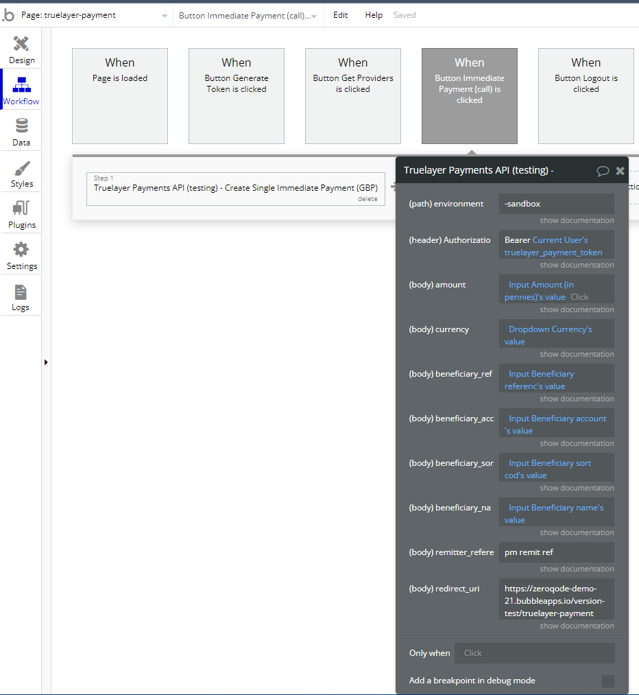
Task: Show documentation for amount parameter
Action: (577, 309)
